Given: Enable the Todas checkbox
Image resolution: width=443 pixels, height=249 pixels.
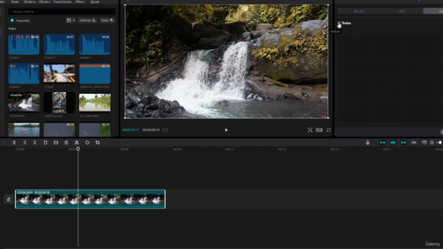Looking at the screenshot, I should (x=339, y=23).
